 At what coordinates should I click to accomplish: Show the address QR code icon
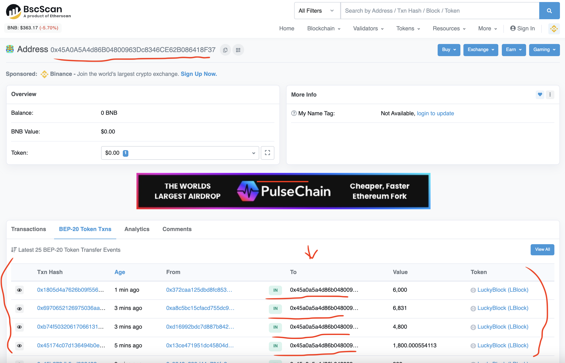238,50
